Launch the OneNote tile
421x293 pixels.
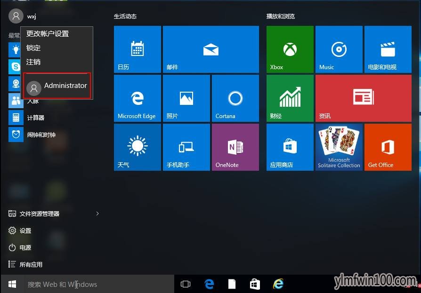pyautogui.click(x=235, y=147)
